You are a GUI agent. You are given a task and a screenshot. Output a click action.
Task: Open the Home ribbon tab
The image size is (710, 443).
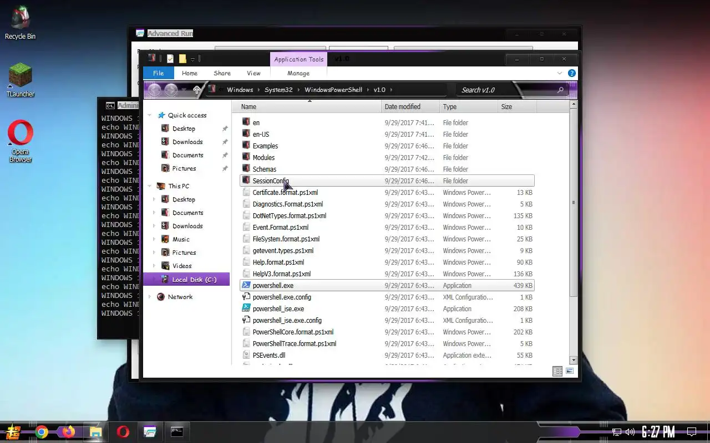(190, 73)
